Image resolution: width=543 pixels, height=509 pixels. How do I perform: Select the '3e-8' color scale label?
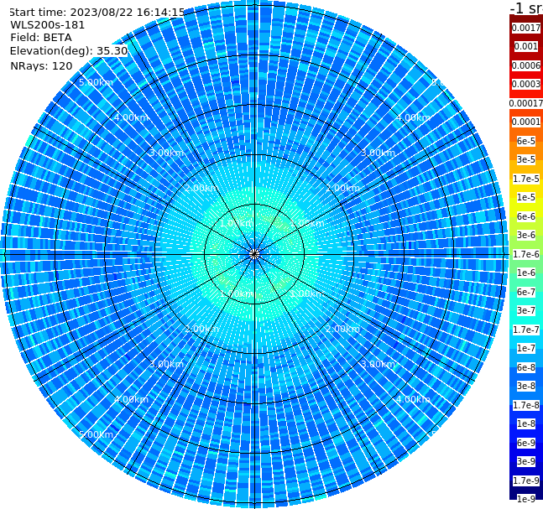pyautogui.click(x=526, y=386)
